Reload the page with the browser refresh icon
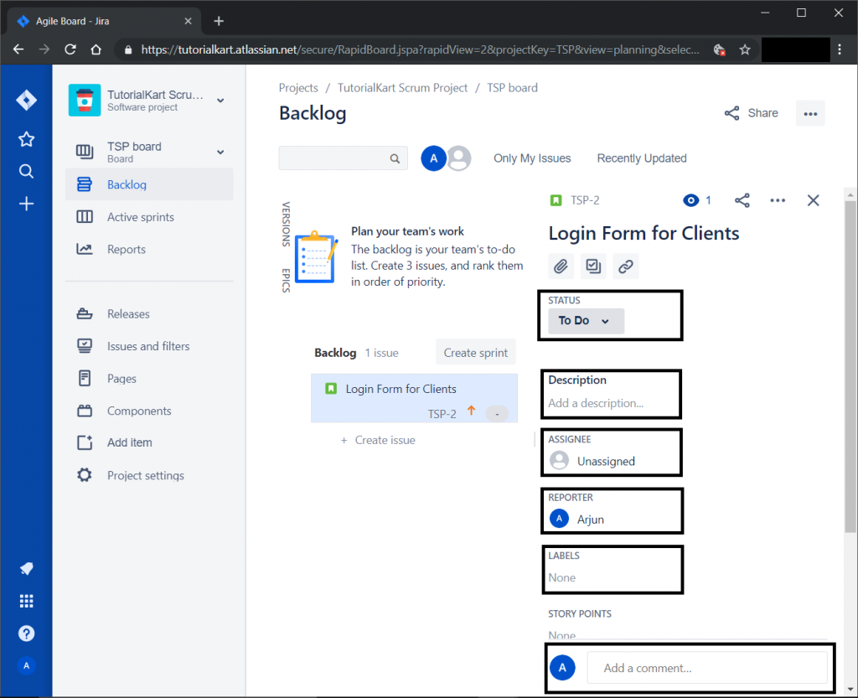This screenshot has height=698, width=858. (70, 49)
